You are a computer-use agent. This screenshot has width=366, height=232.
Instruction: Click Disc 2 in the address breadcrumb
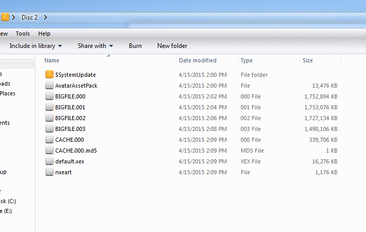29,18
